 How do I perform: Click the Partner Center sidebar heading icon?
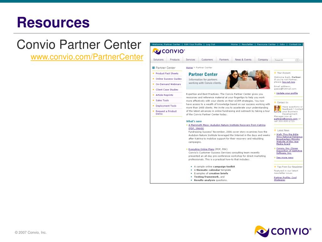click(153, 68)
